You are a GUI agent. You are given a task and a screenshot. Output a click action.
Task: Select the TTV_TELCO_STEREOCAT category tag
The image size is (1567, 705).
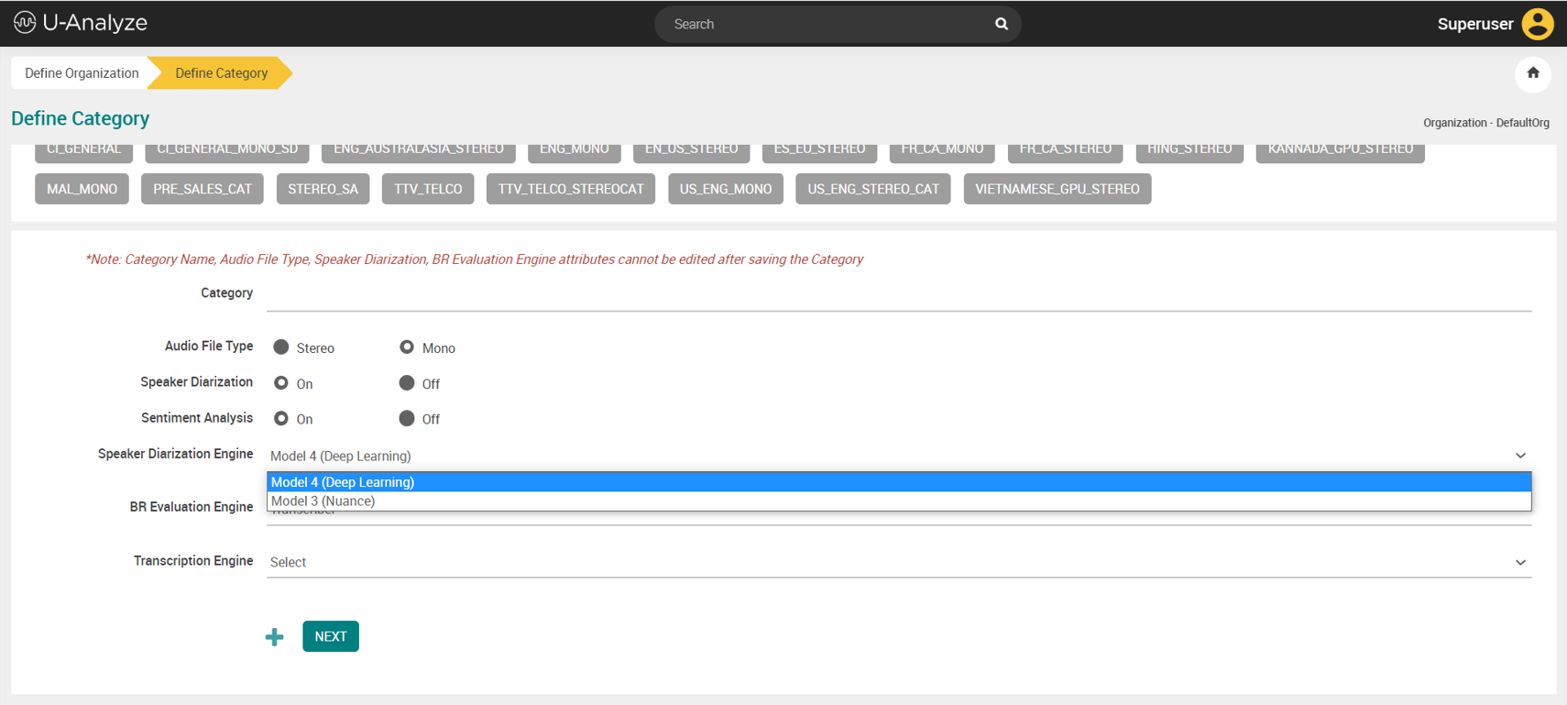(x=571, y=189)
